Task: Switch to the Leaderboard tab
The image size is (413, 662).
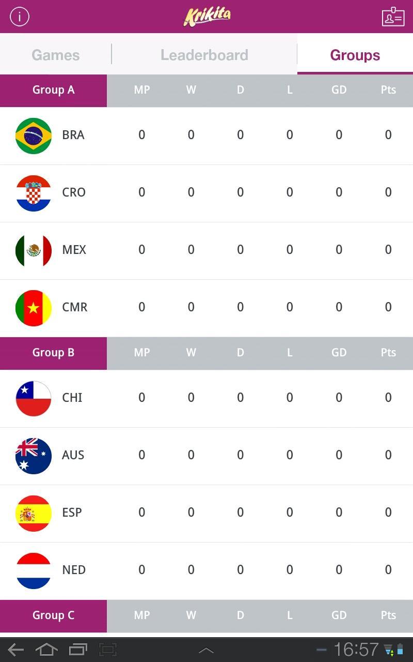Action: click(x=204, y=55)
